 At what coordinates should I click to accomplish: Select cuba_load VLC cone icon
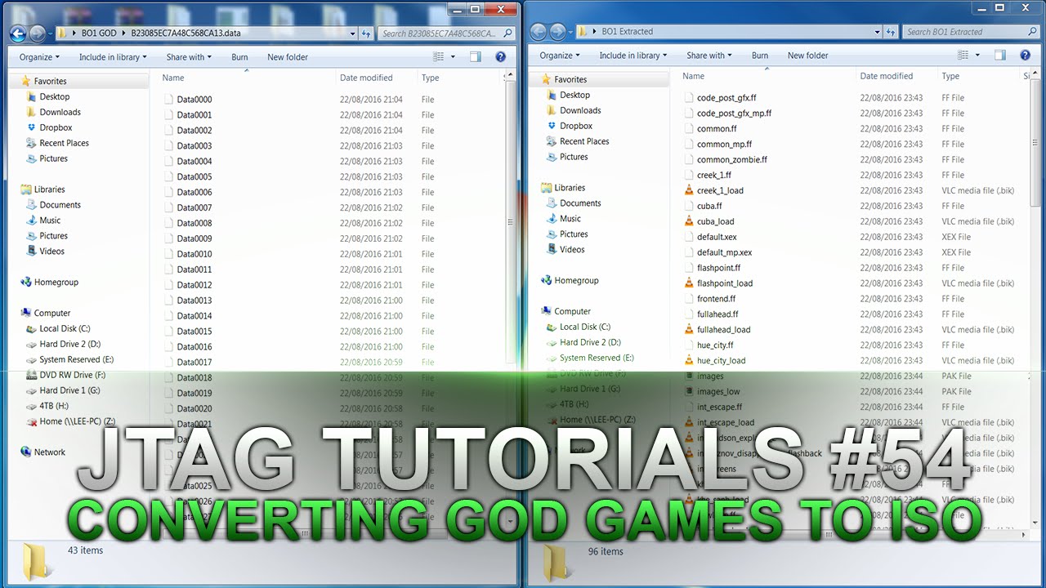pos(689,221)
